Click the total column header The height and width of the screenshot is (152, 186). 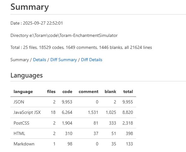click(128, 91)
